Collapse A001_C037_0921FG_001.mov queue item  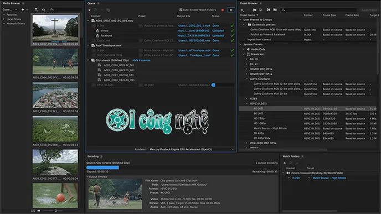tap(88, 21)
